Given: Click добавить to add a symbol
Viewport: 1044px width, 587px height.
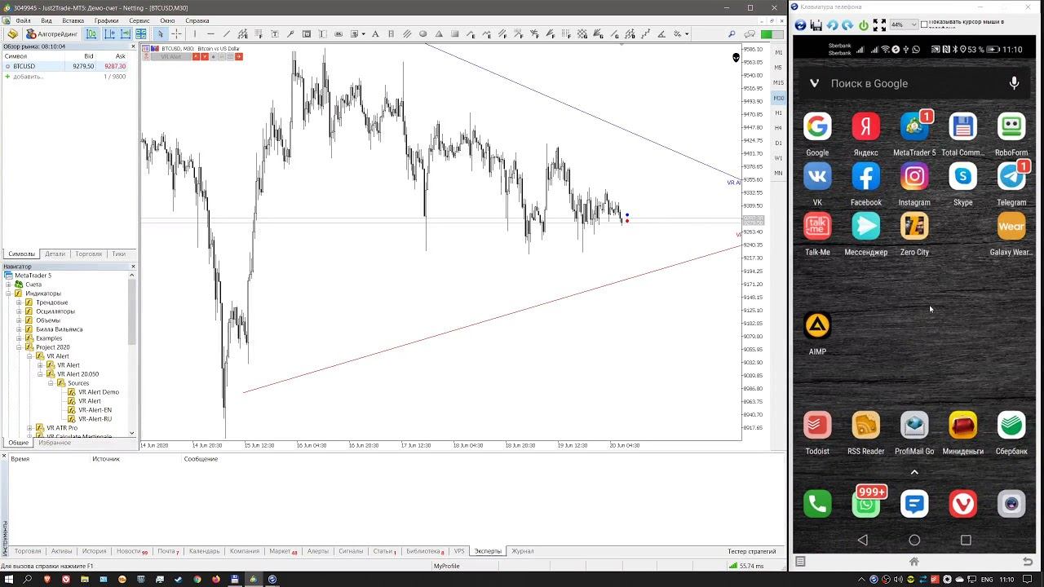Looking at the screenshot, I should click(28, 77).
